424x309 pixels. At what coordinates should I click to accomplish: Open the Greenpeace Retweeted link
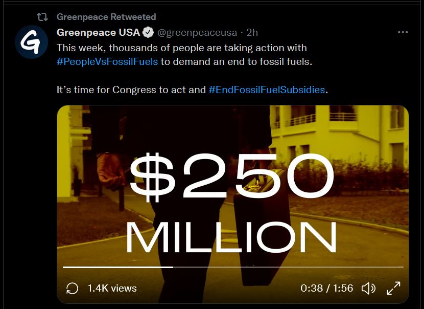tap(106, 17)
